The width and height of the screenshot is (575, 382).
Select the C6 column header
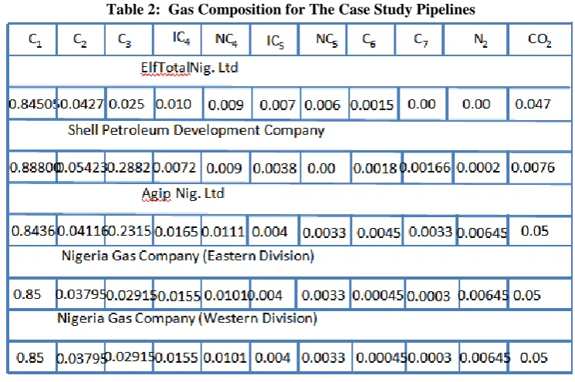click(369, 39)
